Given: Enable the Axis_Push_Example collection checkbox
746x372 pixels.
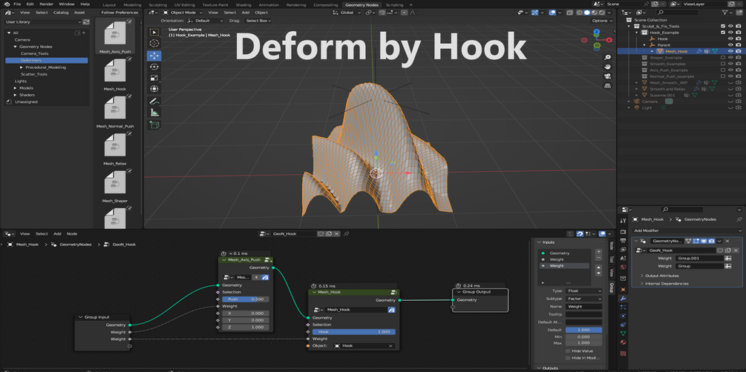Looking at the screenshot, I should click(723, 70).
